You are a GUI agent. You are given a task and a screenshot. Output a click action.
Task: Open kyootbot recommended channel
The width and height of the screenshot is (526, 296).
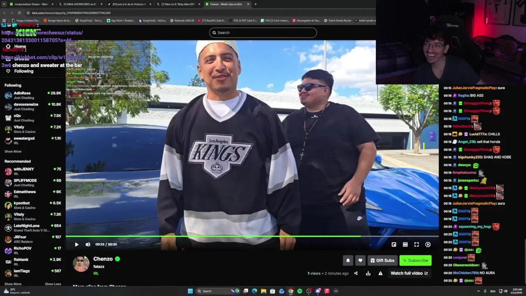[x=33, y=205]
